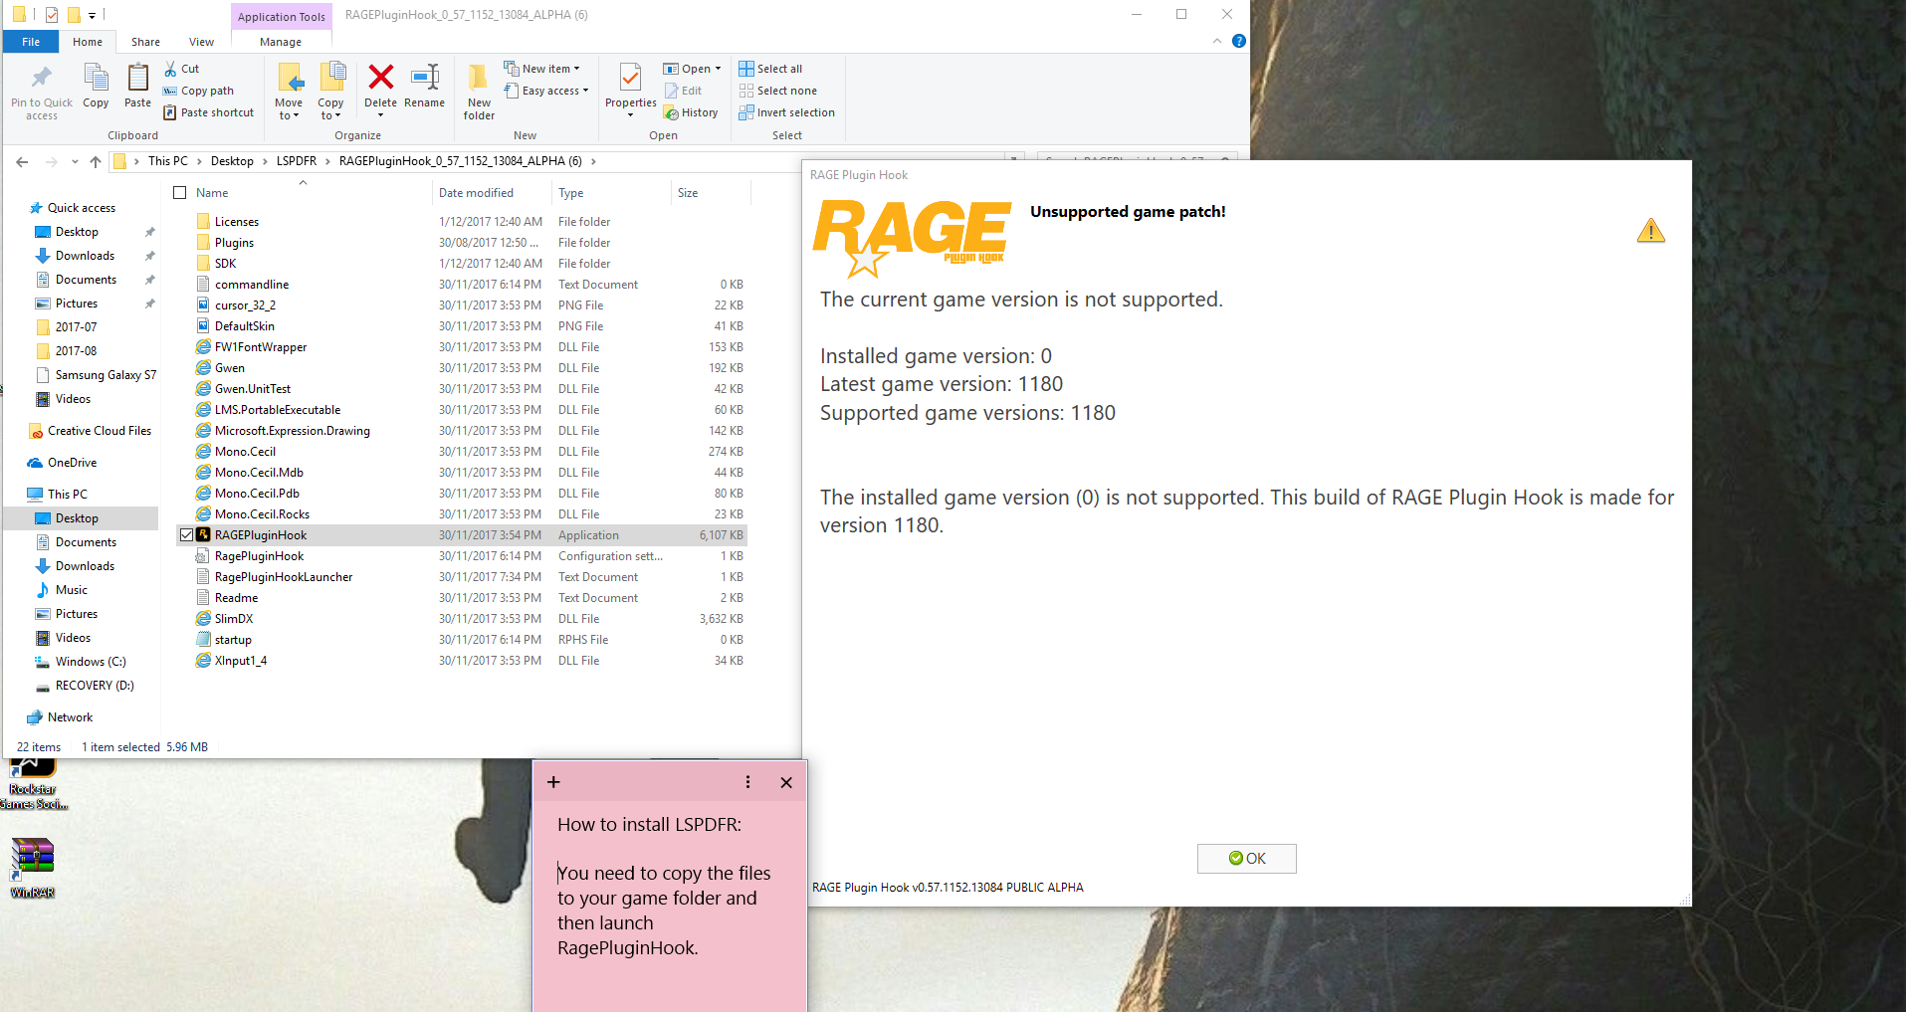This screenshot has width=1906, height=1012.
Task: Select Windows (C:) drive in sidebar
Action: coord(91,662)
